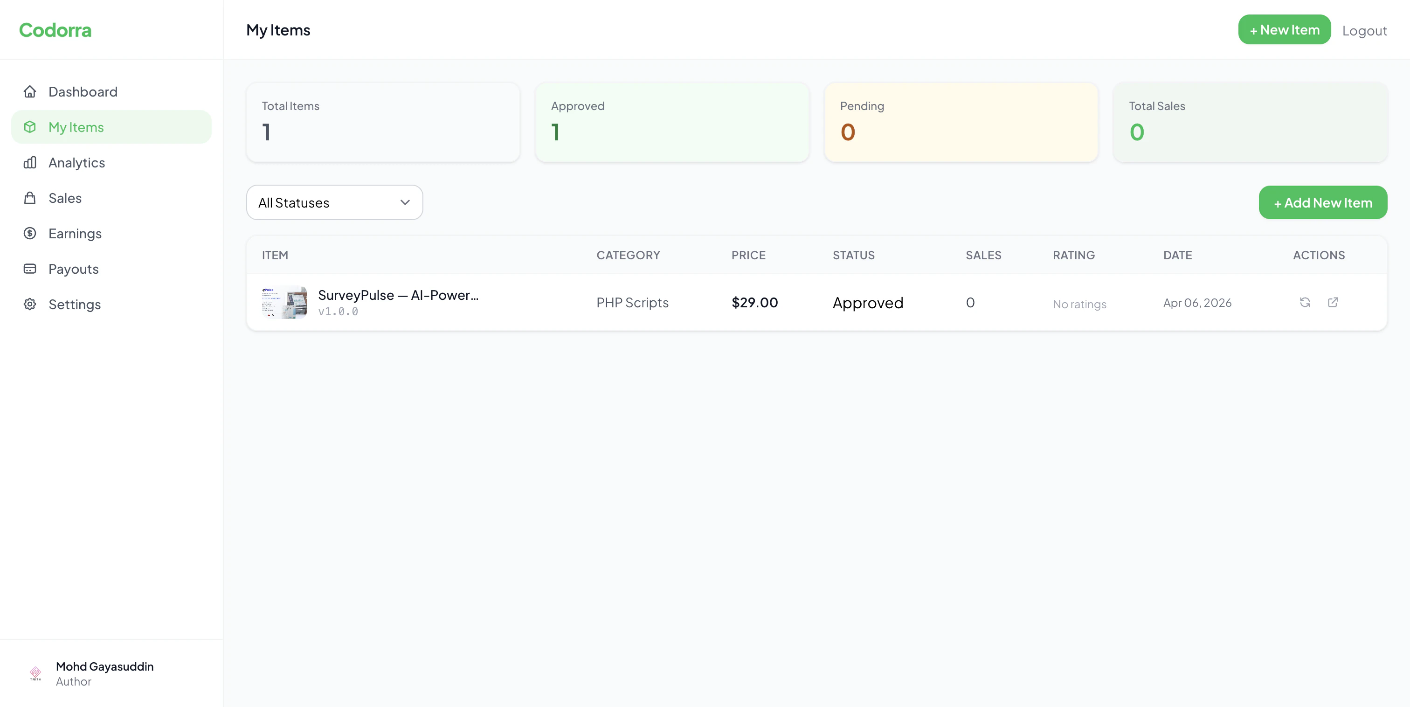Switch to My Items in the sidebar

click(76, 126)
